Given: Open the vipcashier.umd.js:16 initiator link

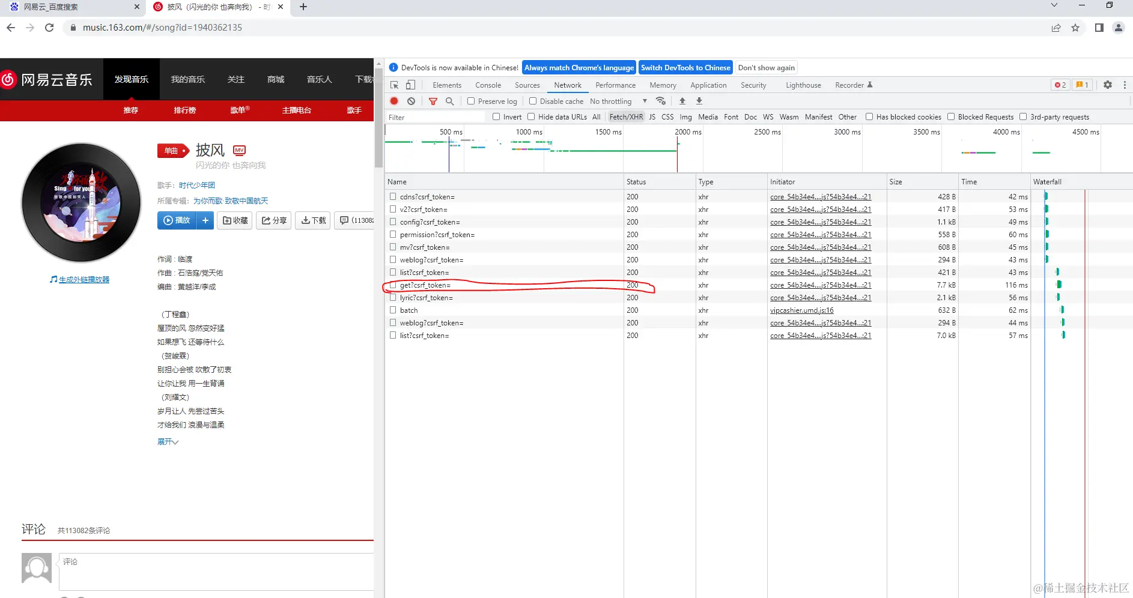Looking at the screenshot, I should point(801,310).
